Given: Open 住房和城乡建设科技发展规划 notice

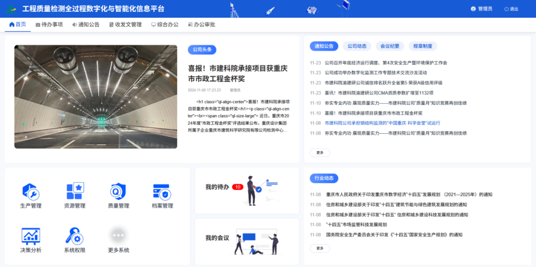Looking at the screenshot, I should 397,215.
